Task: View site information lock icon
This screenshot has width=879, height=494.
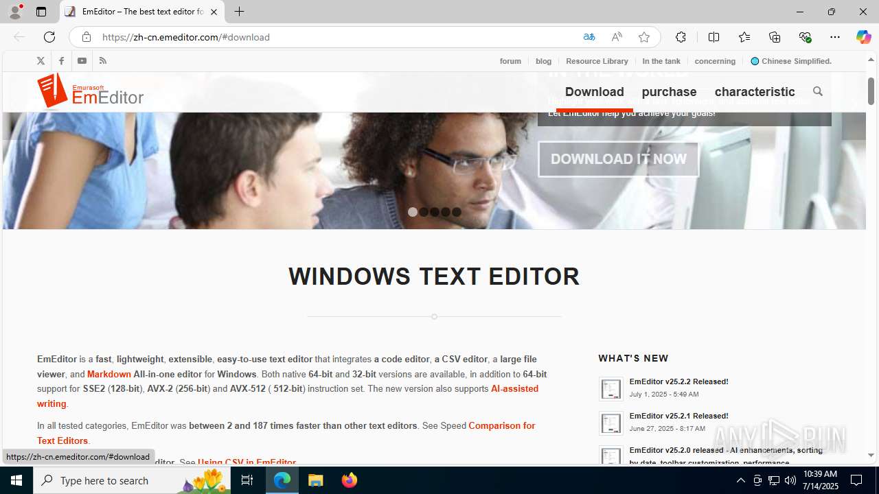Action: [86, 37]
